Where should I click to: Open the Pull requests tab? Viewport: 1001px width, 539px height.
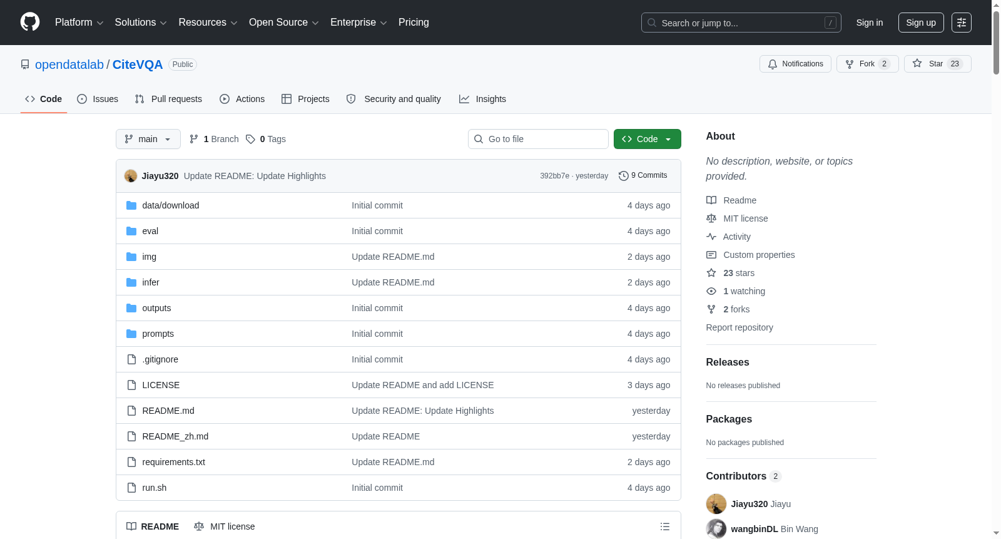(x=168, y=99)
